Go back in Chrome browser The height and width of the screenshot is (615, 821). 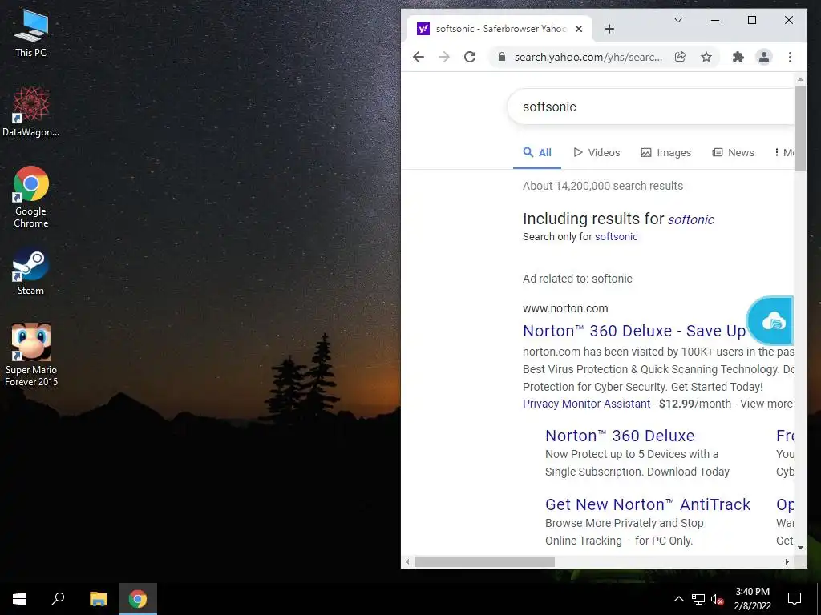419,57
